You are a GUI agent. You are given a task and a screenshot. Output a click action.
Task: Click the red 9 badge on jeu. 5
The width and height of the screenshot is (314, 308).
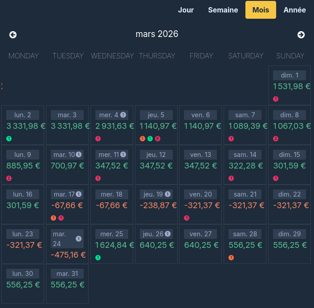158,139
